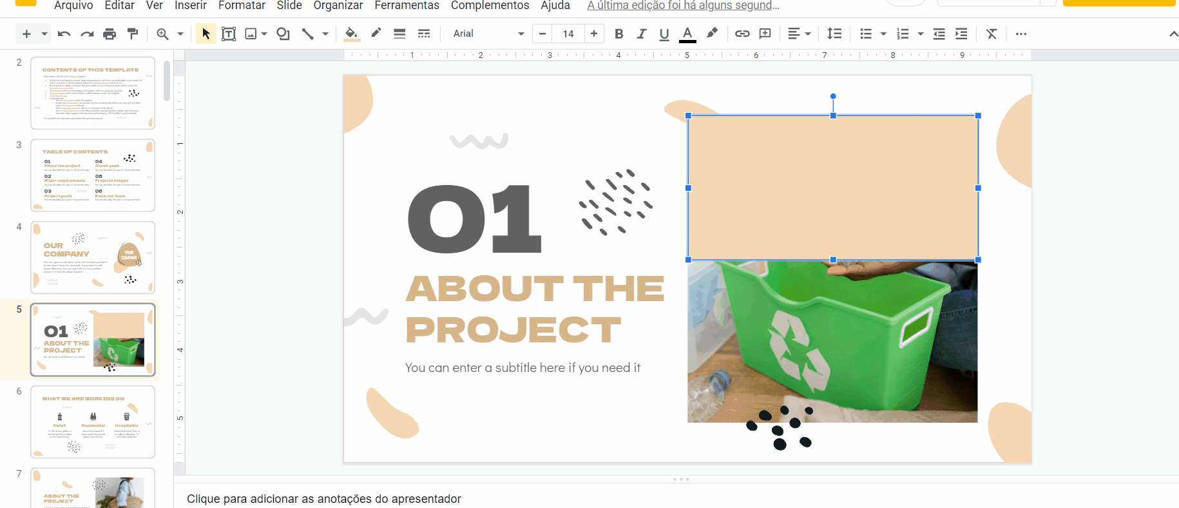Toggle the bulleted list
This screenshot has height=508, width=1179.
click(866, 34)
